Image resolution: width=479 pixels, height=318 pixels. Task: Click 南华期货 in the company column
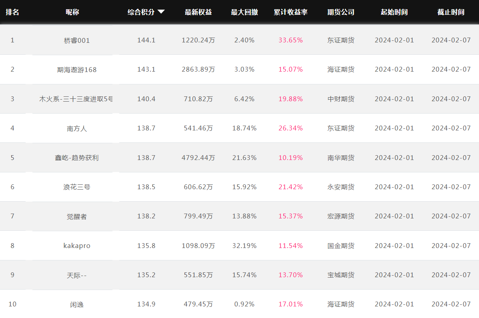tap(341, 158)
